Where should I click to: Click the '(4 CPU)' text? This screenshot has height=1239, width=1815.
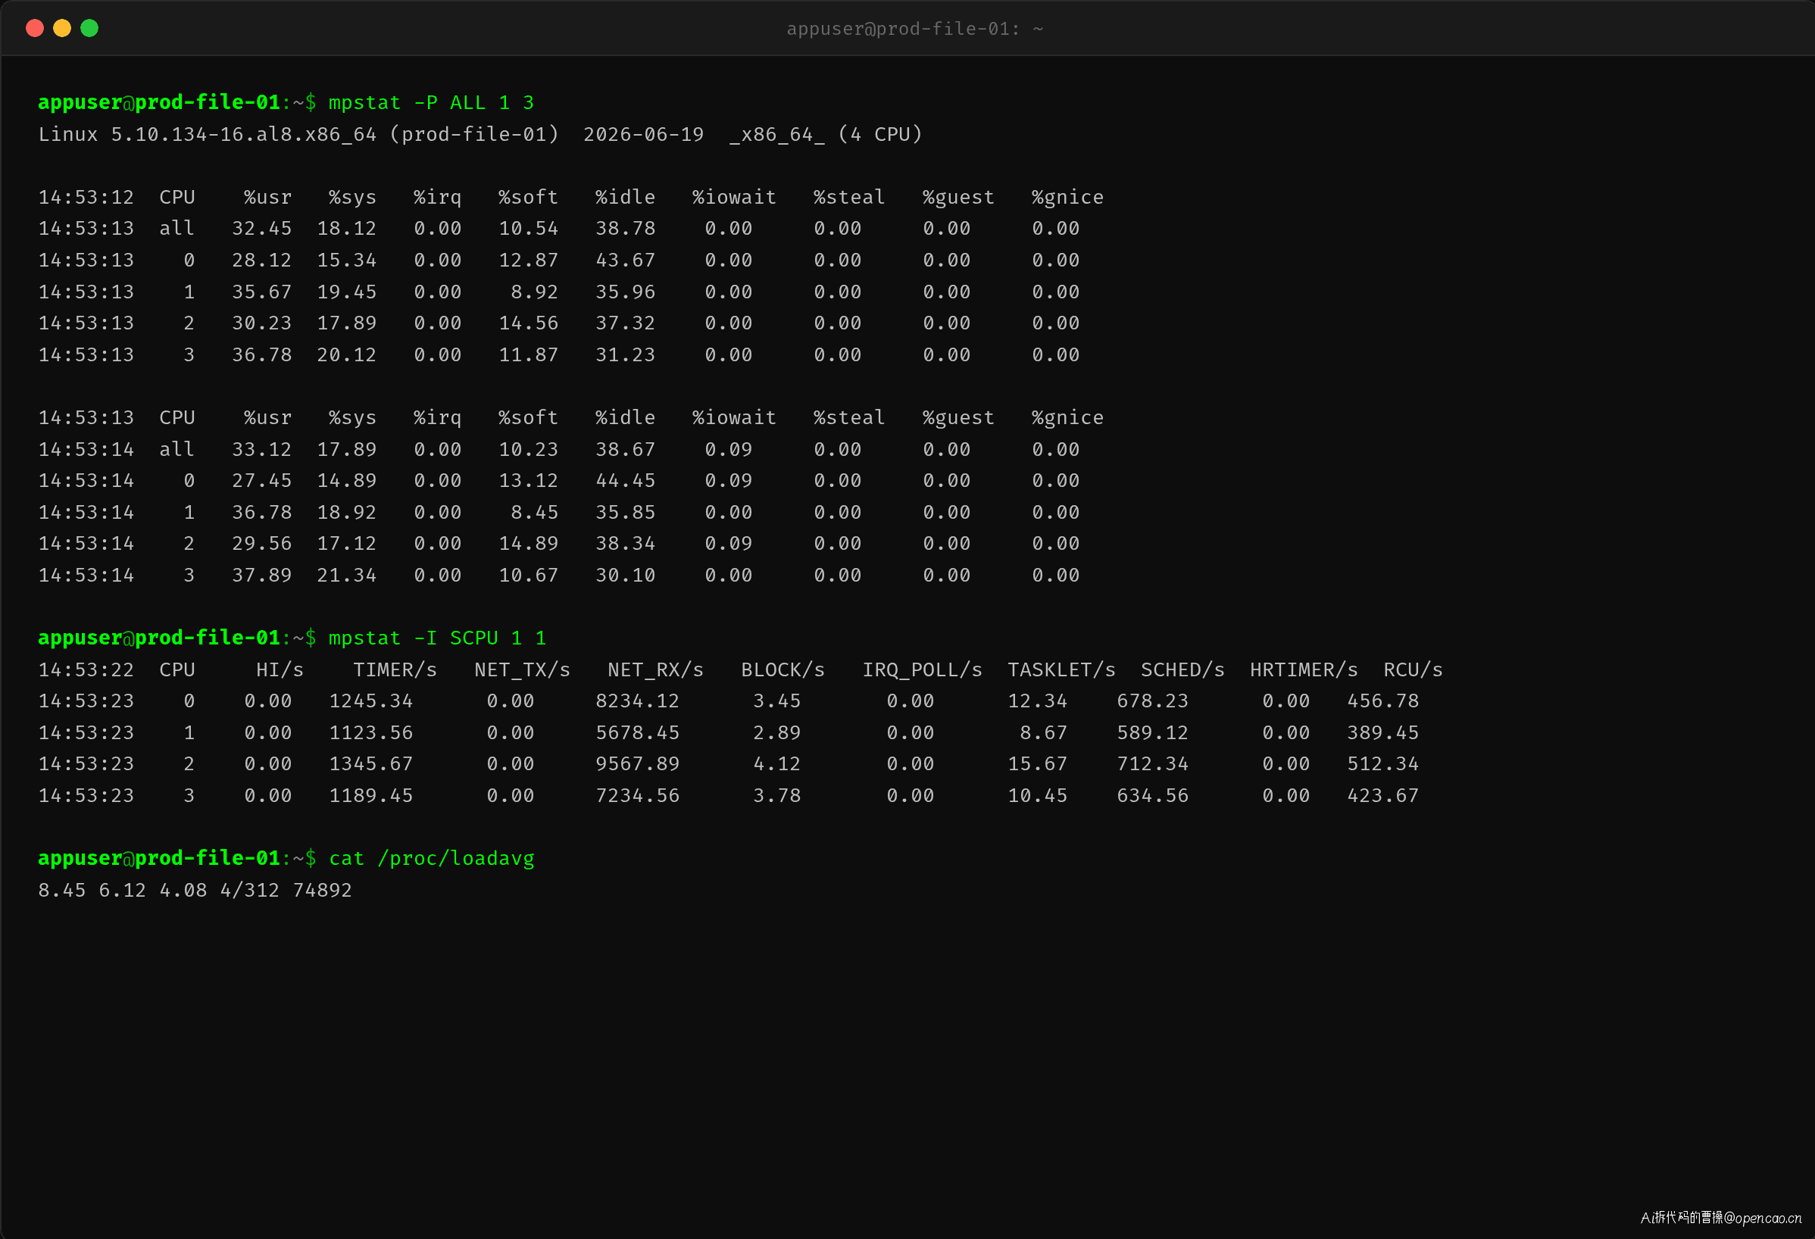click(880, 134)
